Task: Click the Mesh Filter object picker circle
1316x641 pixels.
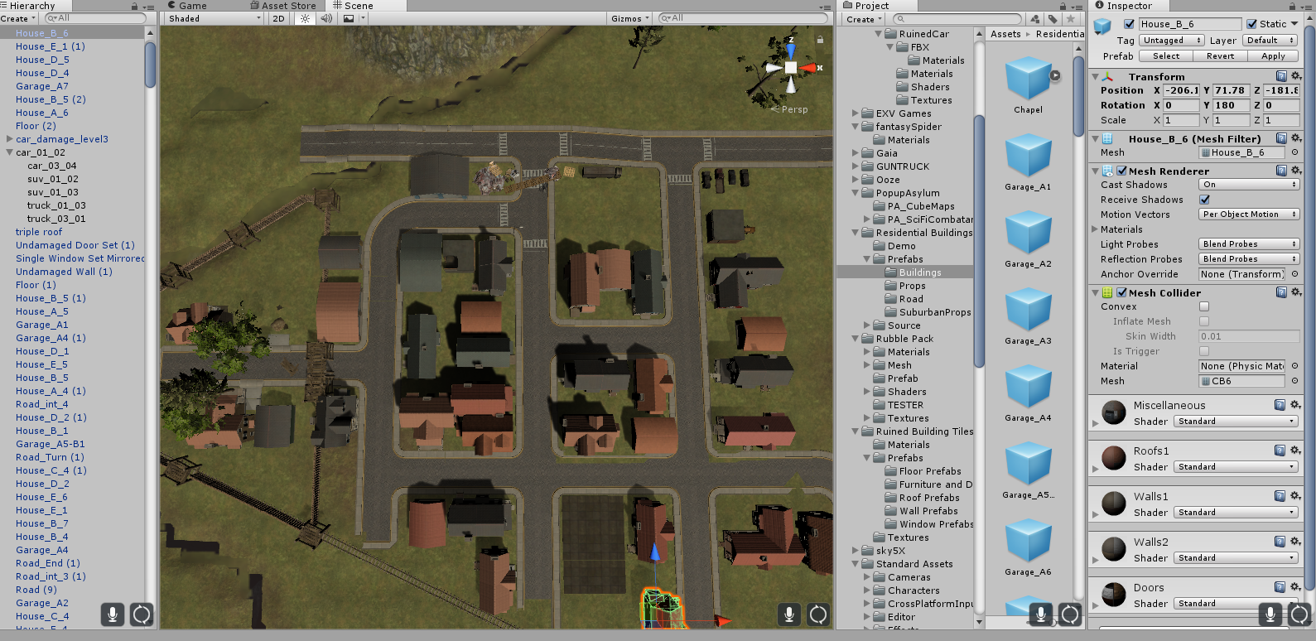Action: point(1294,152)
